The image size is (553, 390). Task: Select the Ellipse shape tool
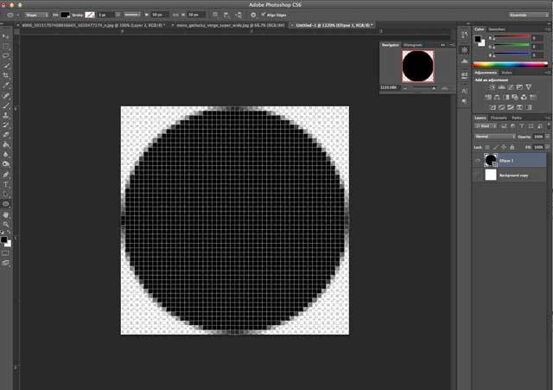tap(6, 204)
